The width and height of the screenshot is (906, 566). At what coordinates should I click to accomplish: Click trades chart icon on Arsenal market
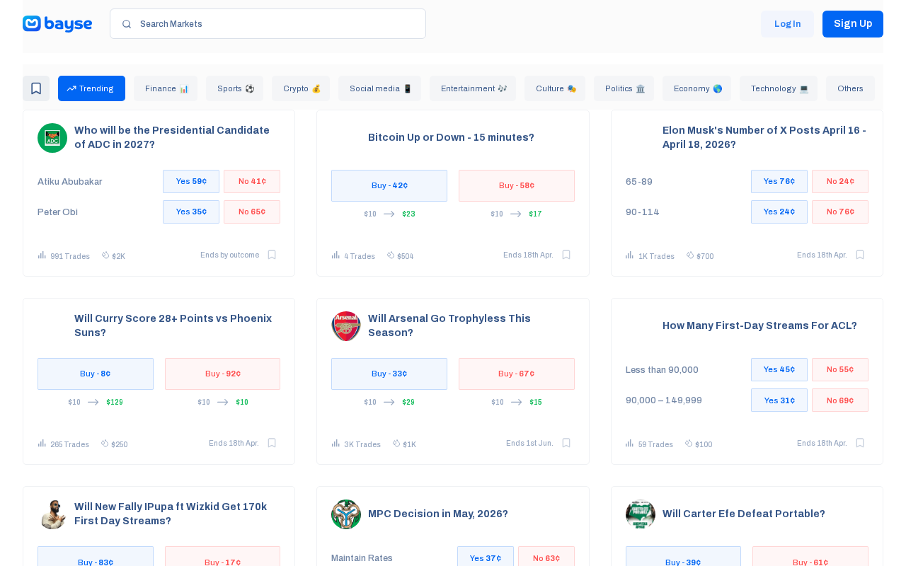[x=336, y=443]
